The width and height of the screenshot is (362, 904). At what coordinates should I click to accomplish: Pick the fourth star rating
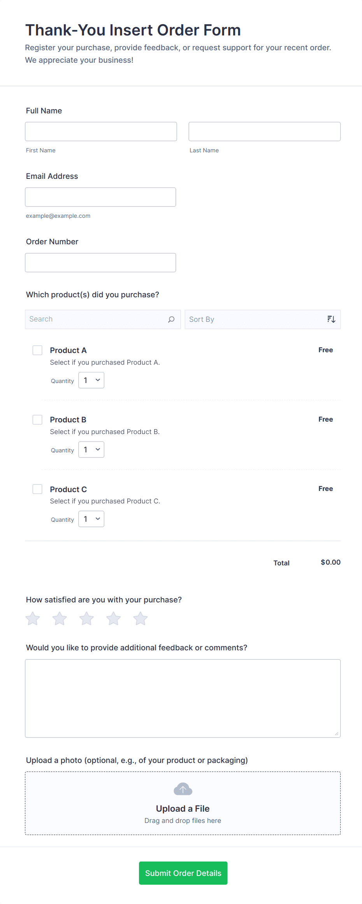coord(113,618)
